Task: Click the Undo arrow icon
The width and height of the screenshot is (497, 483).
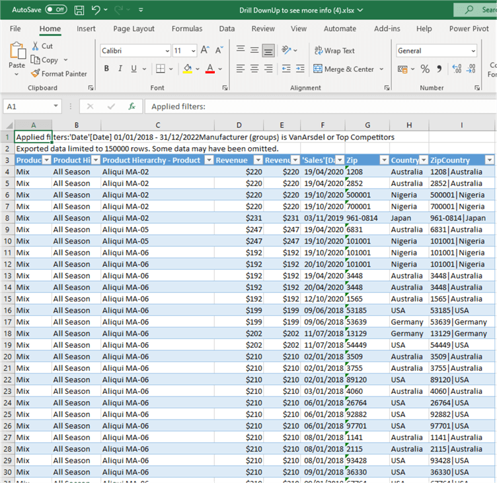Action: (96, 10)
